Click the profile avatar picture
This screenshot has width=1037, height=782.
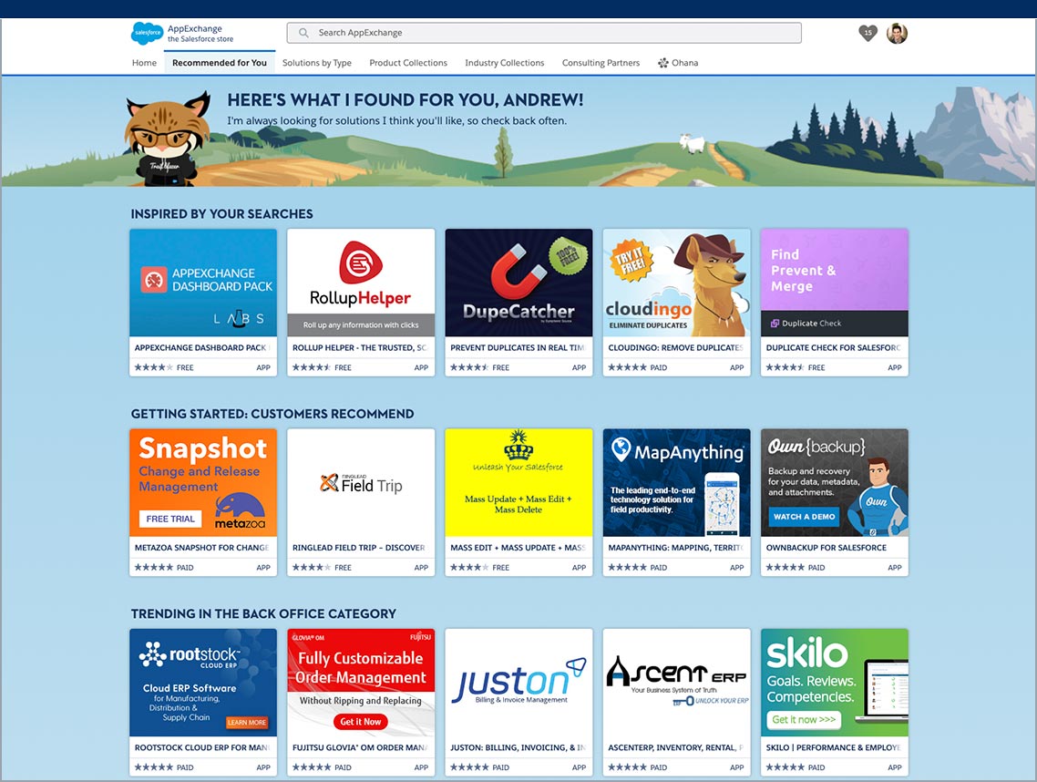(x=897, y=33)
